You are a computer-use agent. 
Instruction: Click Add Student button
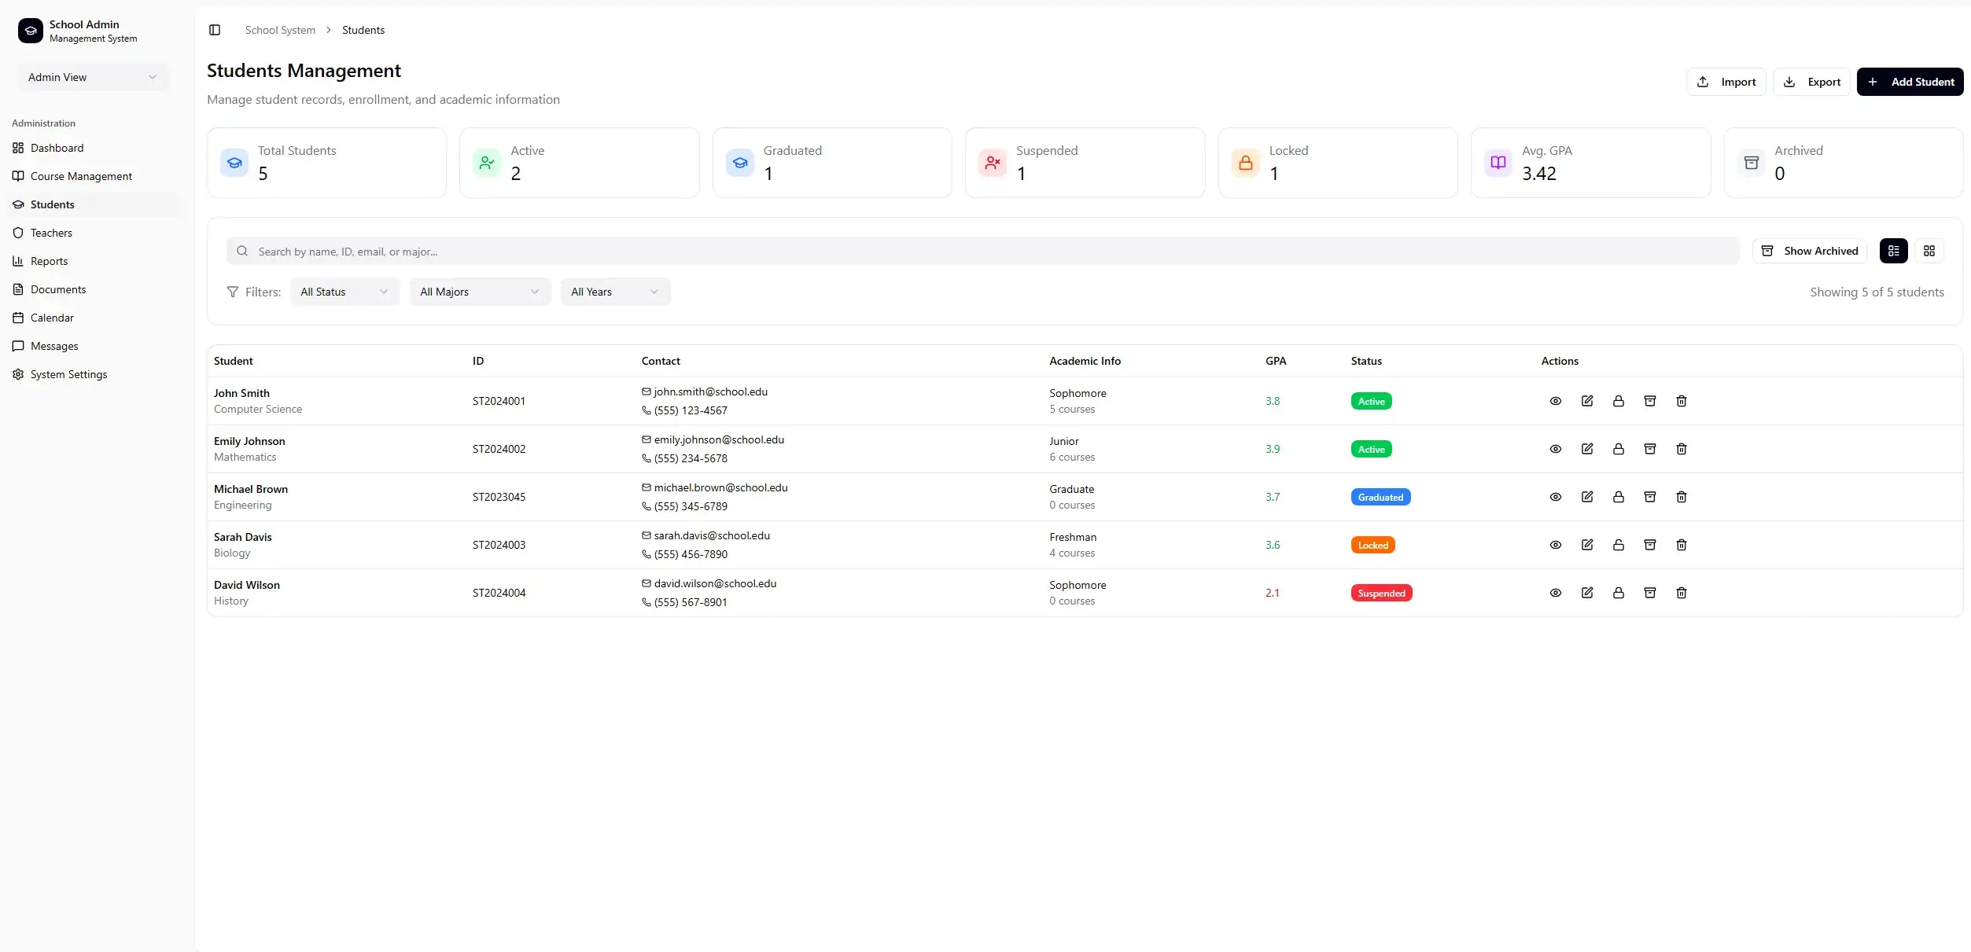click(1910, 81)
